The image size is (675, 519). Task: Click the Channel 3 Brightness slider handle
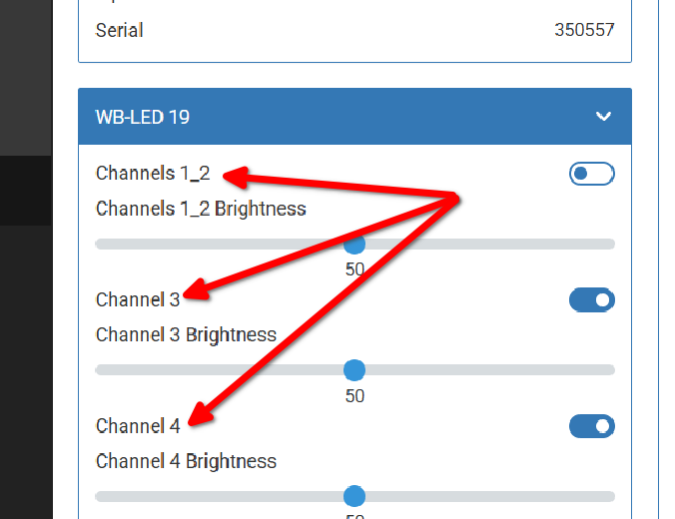click(x=354, y=370)
